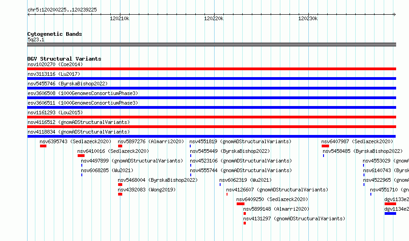Click nsv4555744 gnomAD label
This screenshot has height=241, width=409.
(241, 170)
